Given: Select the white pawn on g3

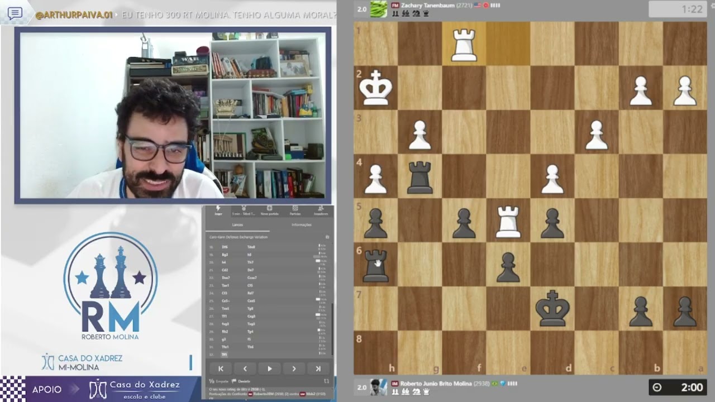Looking at the screenshot, I should click(x=420, y=135).
